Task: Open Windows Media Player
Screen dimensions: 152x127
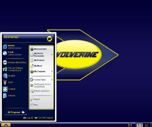Action: point(14,62)
